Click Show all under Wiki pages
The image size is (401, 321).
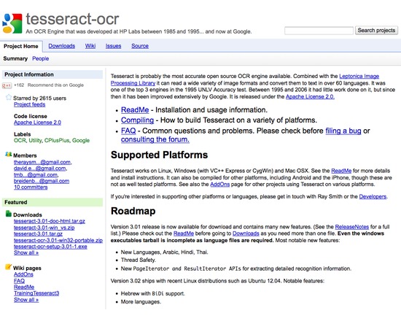click(26, 300)
